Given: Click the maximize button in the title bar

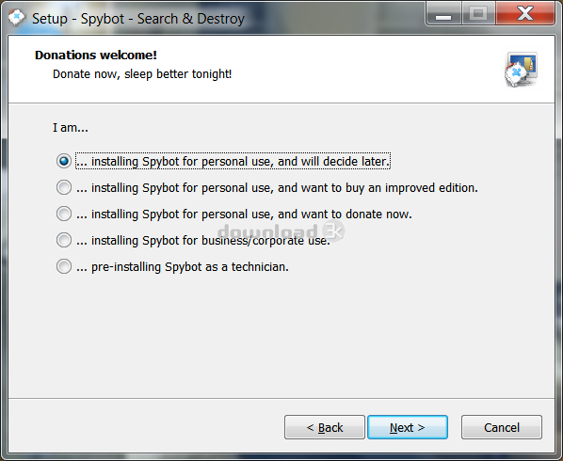Looking at the screenshot, I should [478, 13].
